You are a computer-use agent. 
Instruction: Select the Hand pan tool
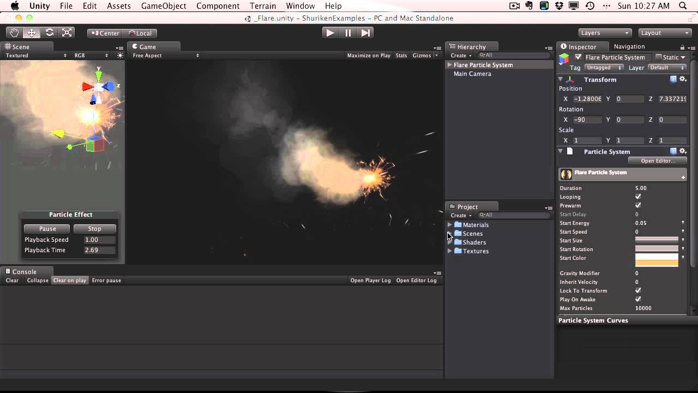pos(14,33)
